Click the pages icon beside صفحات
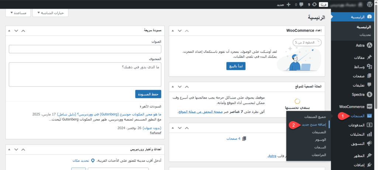Image resolution: width=378 pixels, height=170 pixels. pyautogui.click(x=369, y=76)
